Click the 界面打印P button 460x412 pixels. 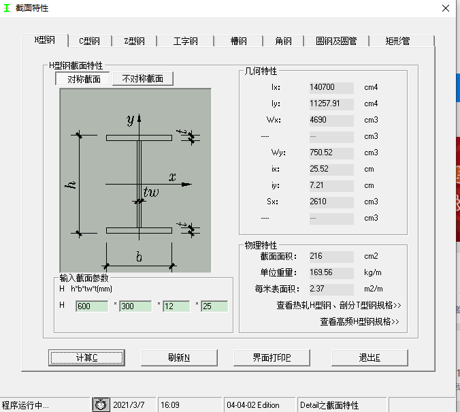[272, 358]
